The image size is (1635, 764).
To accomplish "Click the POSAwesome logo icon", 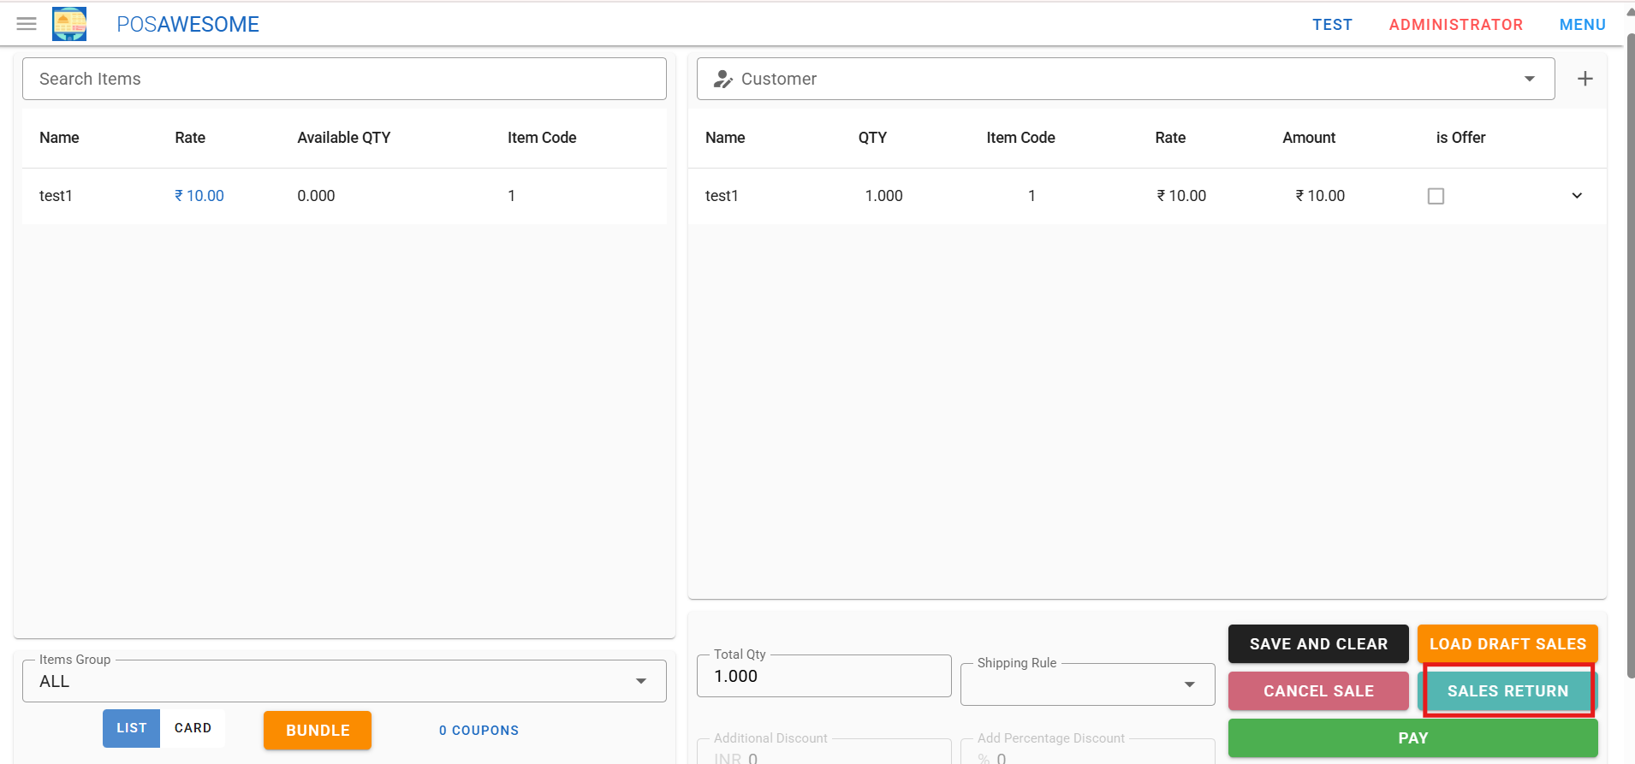I will pos(69,24).
